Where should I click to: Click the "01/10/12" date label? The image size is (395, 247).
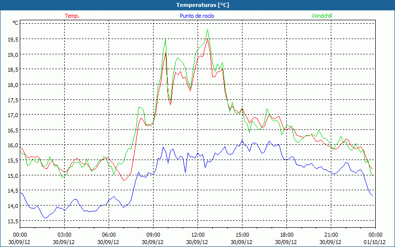pyautogui.click(x=375, y=242)
